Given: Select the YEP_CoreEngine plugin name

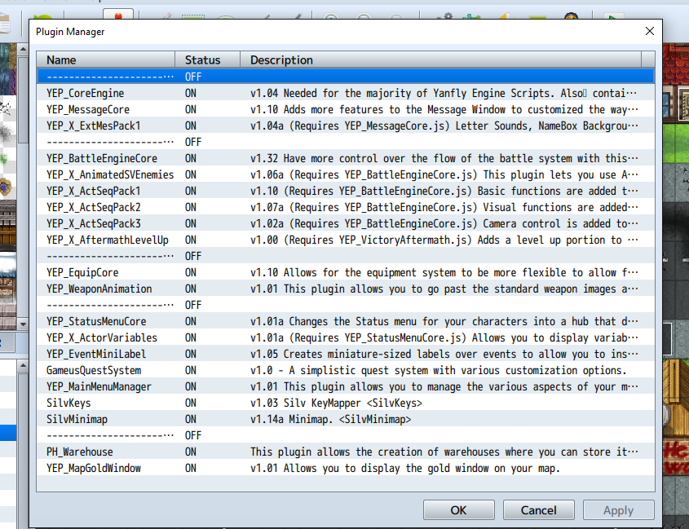Looking at the screenshot, I should click(x=86, y=93).
